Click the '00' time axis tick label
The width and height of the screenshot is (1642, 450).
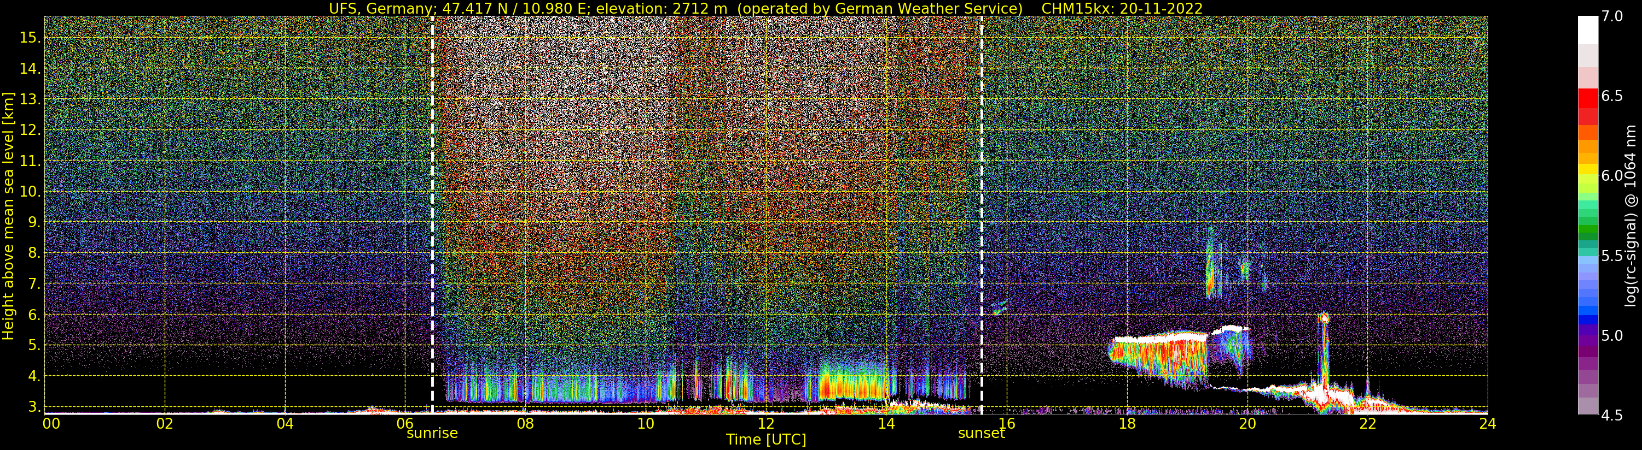coord(51,423)
